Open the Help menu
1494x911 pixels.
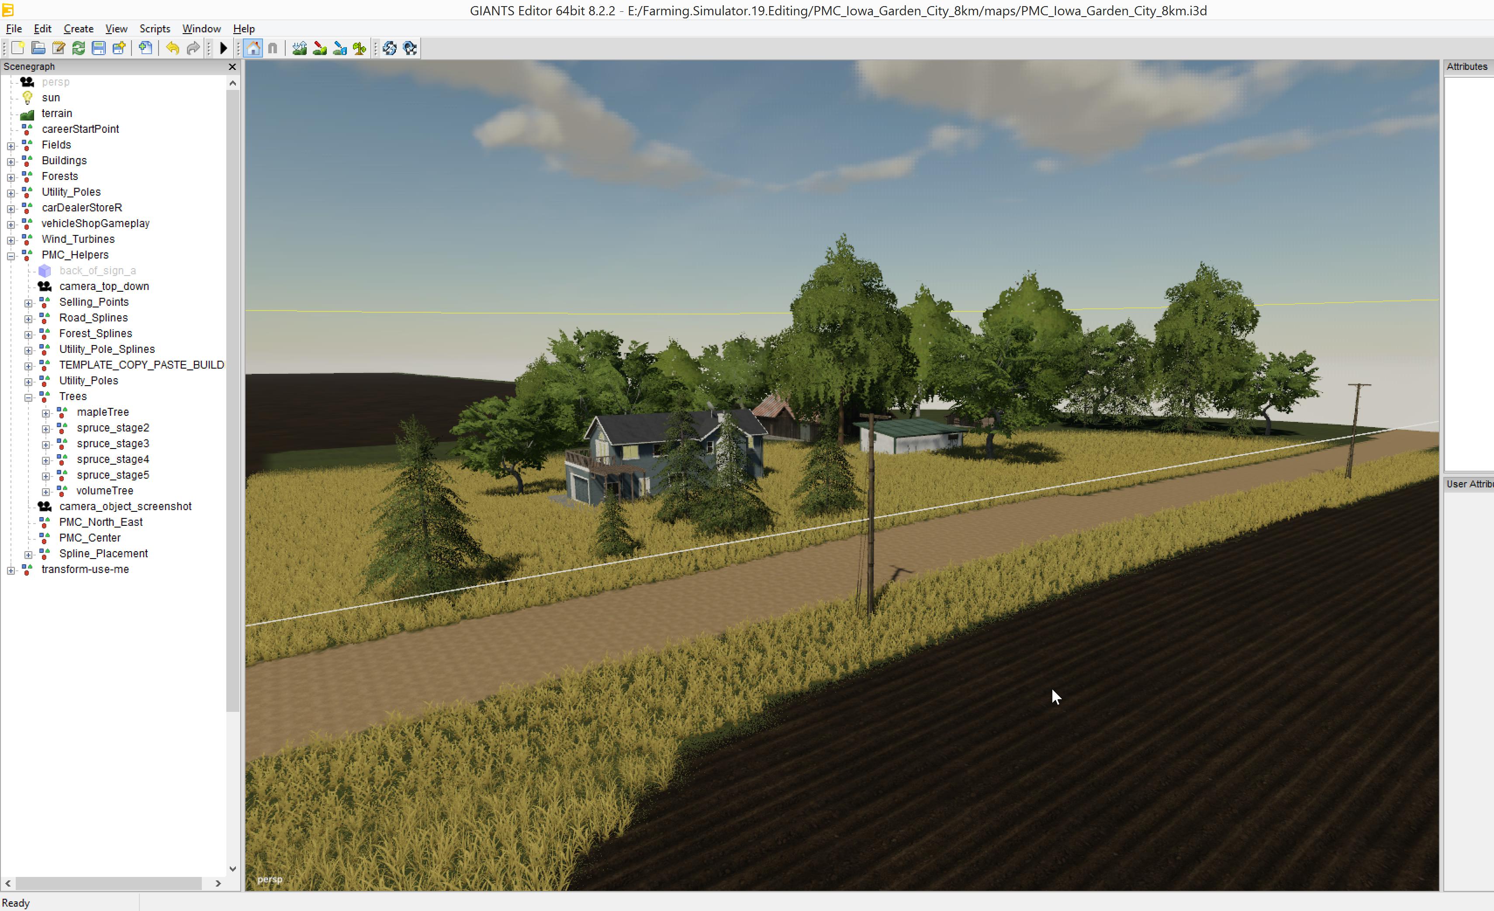coord(244,28)
